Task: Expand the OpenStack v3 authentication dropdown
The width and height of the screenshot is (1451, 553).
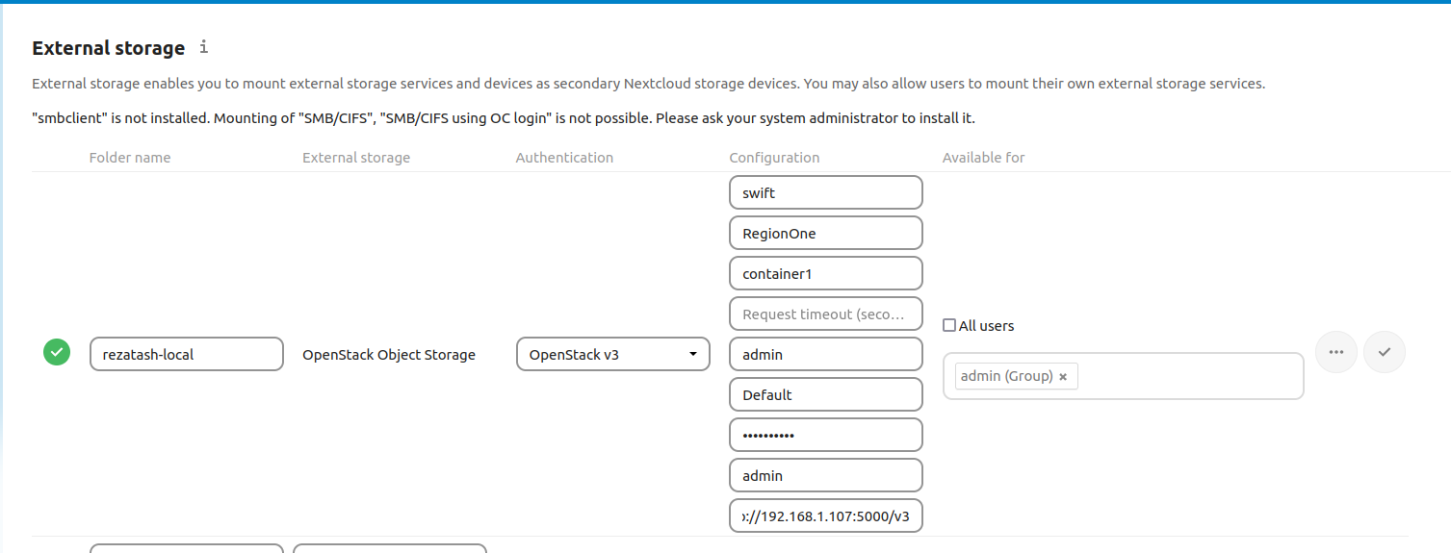Action: click(613, 354)
